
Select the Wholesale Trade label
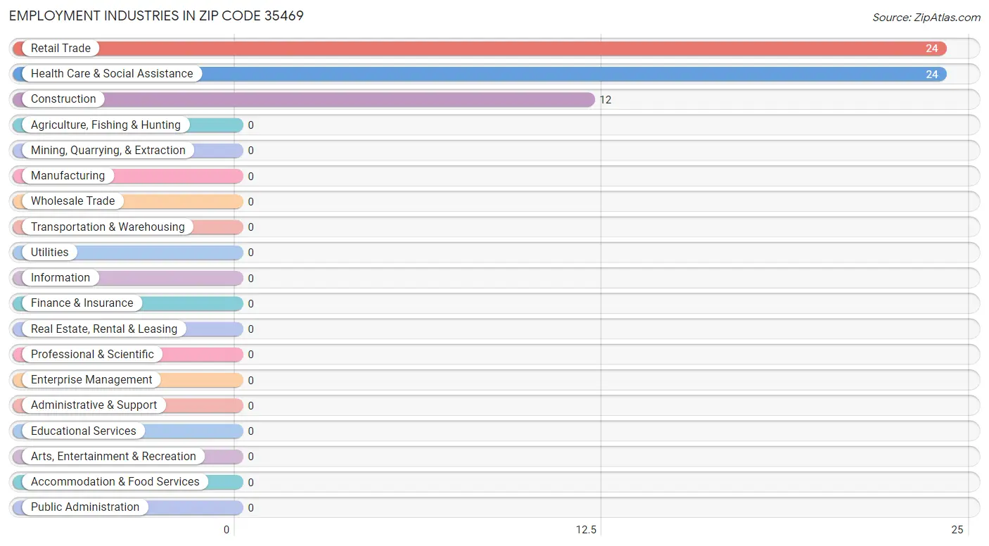(x=72, y=201)
